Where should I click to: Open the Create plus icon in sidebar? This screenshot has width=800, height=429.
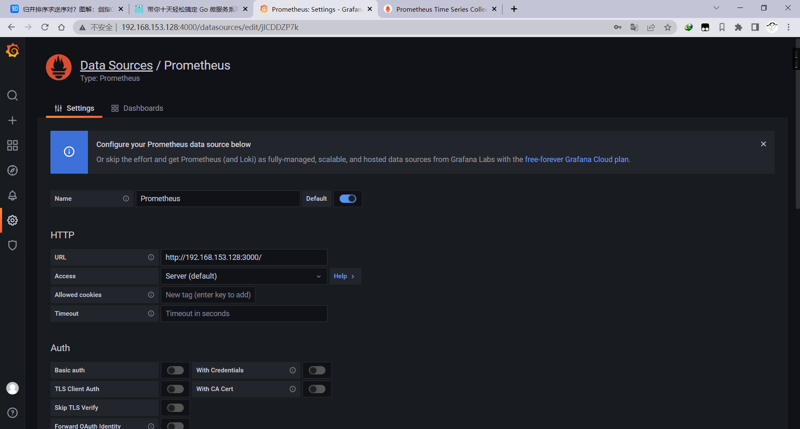pyautogui.click(x=12, y=120)
